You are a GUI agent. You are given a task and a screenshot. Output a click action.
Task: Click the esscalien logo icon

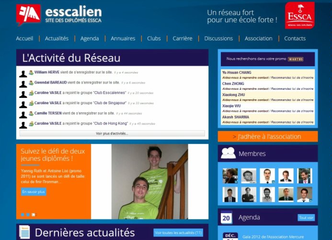(28, 14)
